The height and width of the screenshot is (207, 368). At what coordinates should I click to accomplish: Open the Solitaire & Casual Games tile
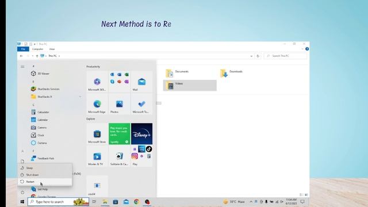[119, 156]
